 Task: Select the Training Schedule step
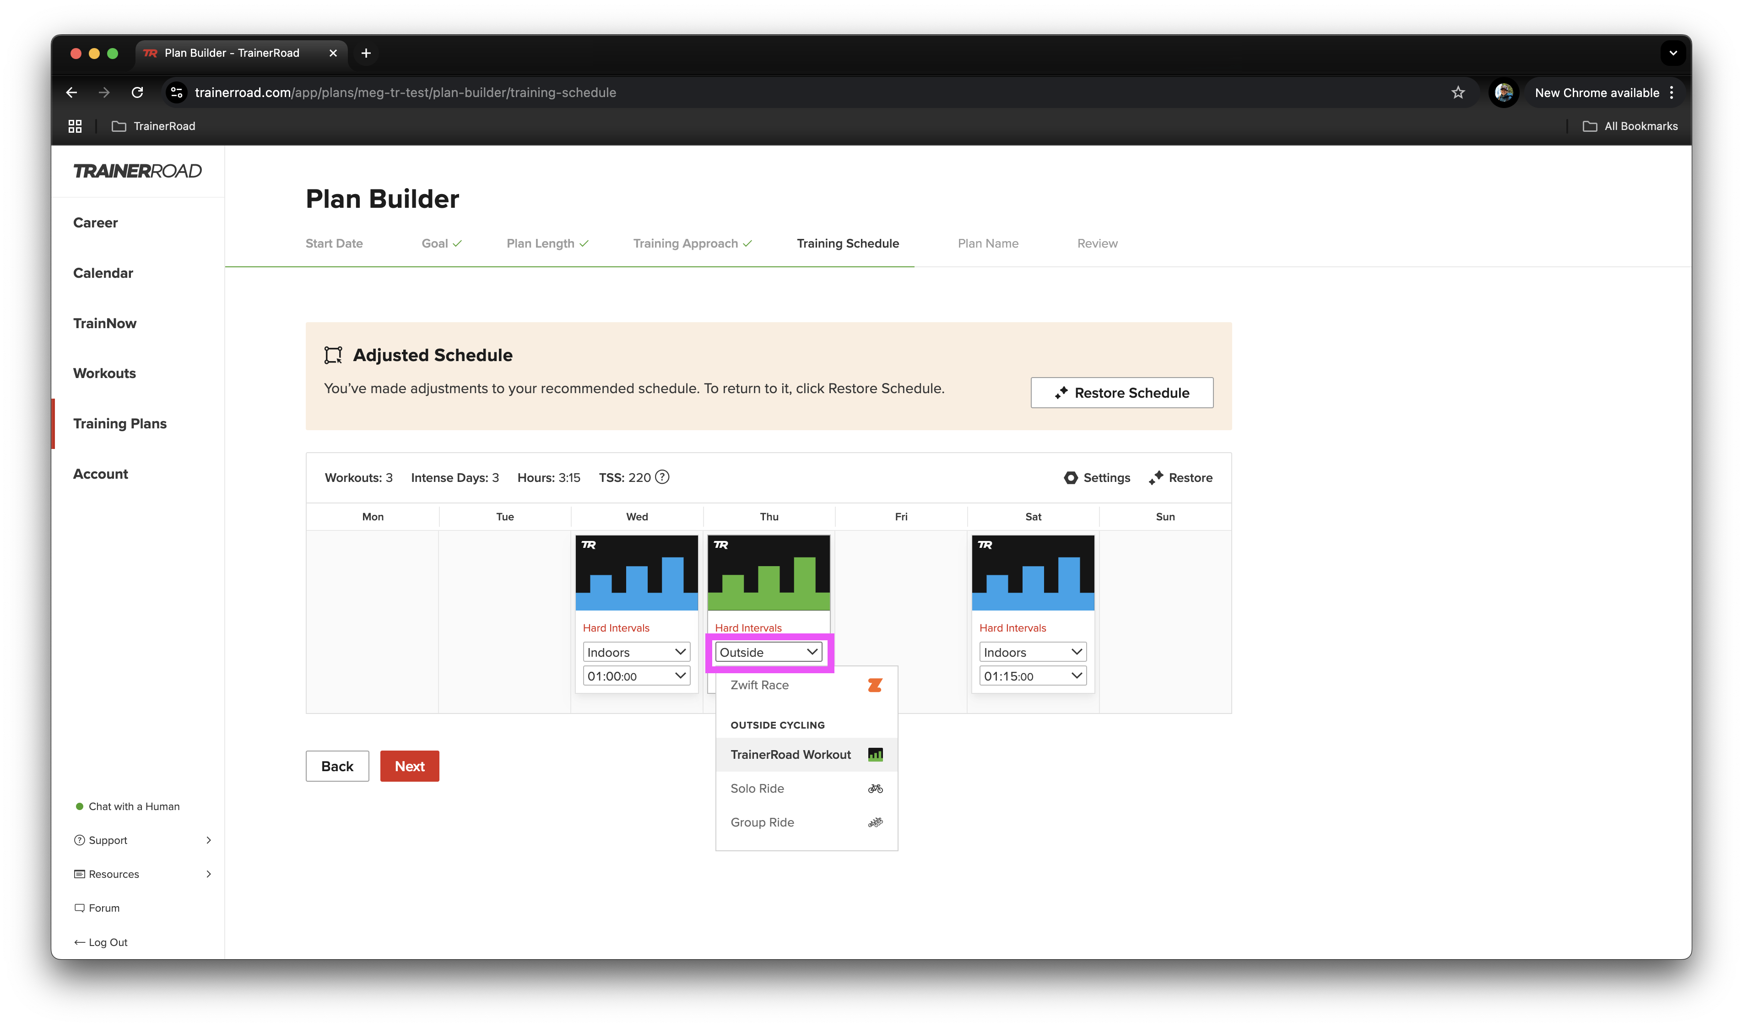[848, 243]
